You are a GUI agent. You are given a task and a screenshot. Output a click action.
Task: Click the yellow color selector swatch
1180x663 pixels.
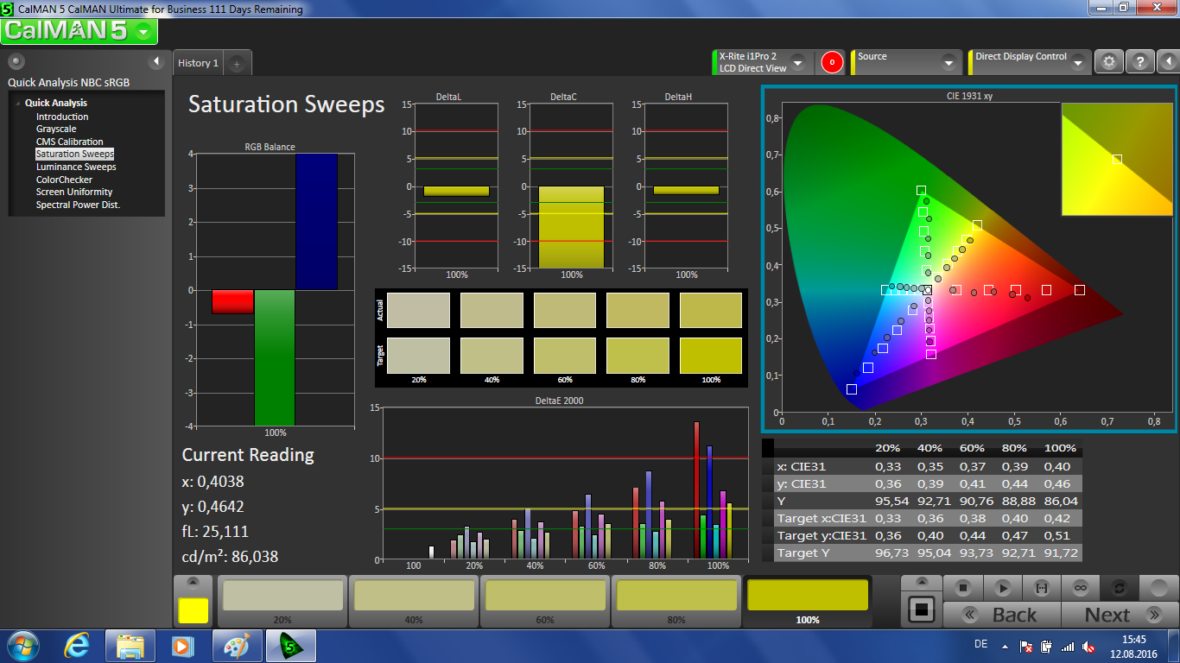pos(193,610)
